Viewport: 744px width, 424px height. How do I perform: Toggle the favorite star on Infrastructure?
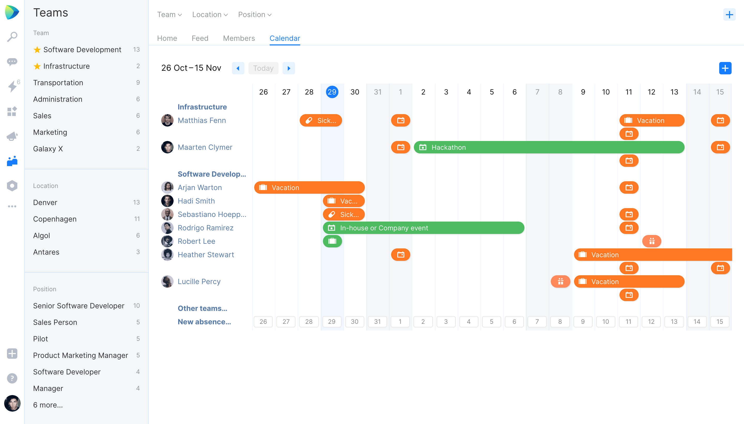[x=37, y=66]
